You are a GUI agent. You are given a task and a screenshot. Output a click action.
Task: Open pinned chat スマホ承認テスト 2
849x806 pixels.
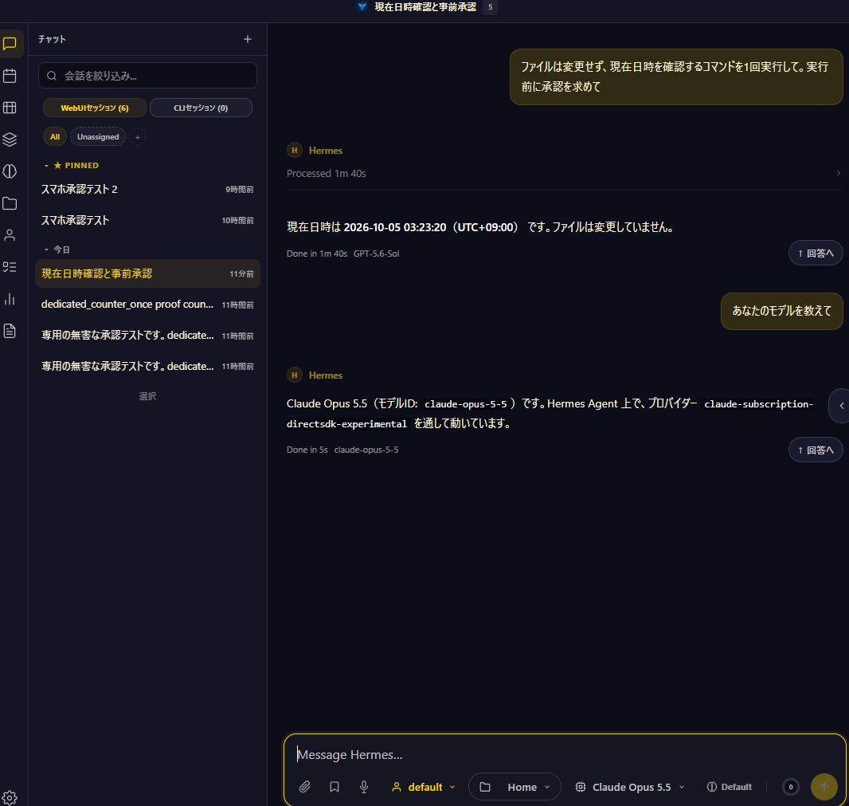tap(147, 189)
